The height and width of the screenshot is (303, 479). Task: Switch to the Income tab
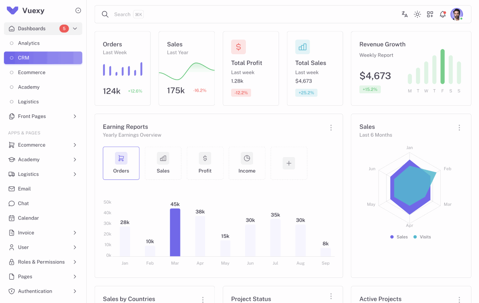pyautogui.click(x=247, y=163)
